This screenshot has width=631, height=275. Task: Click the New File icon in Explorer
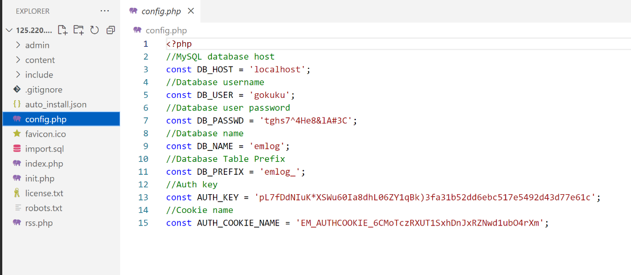point(63,30)
